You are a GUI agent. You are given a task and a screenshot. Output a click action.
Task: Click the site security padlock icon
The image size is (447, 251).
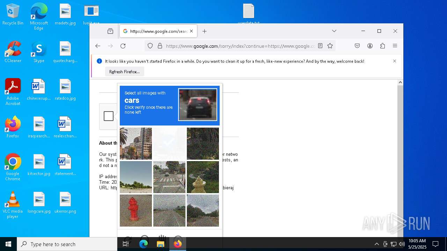tap(160, 46)
